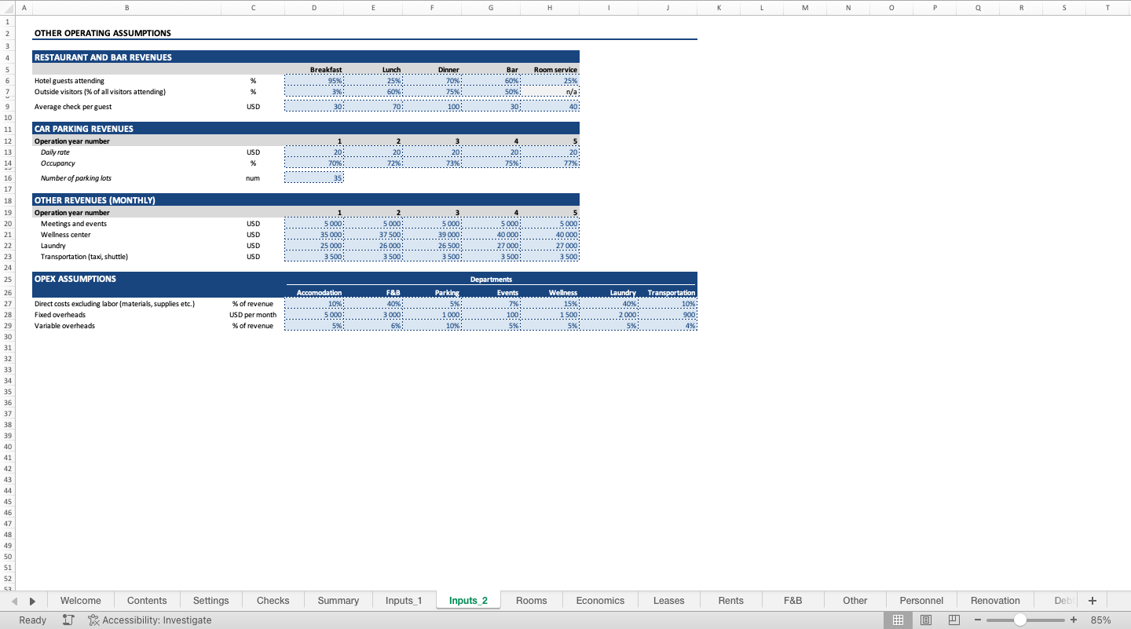The height and width of the screenshot is (629, 1131).
Task: Add a new worksheet with the plus icon
Action: click(1092, 600)
